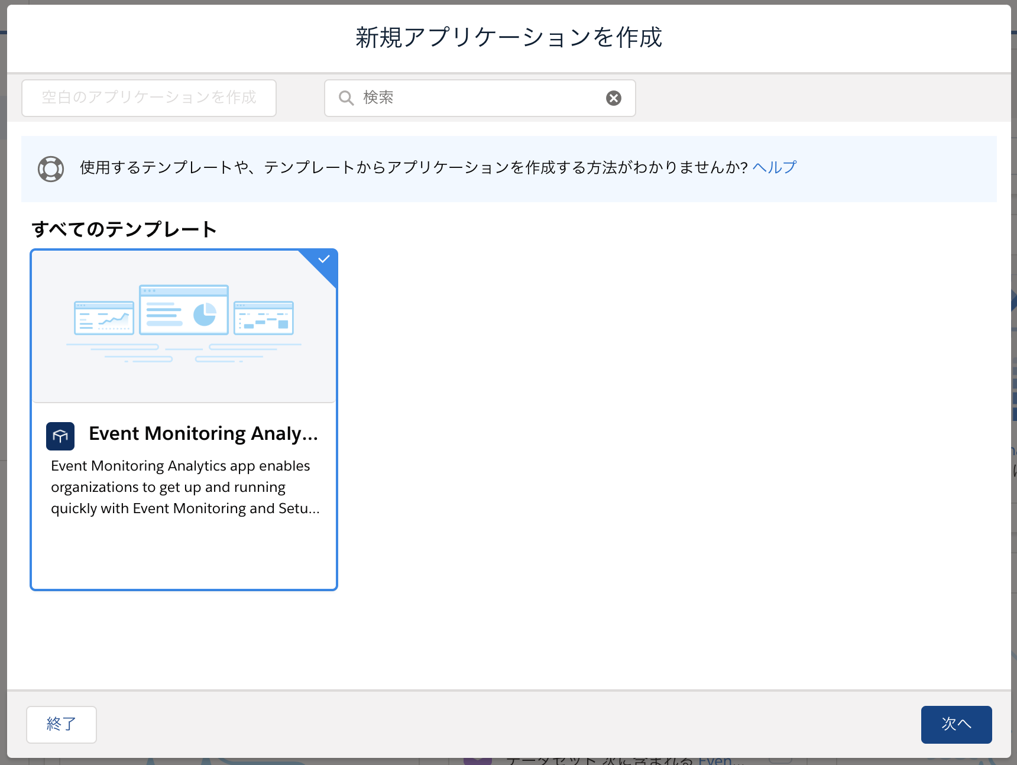The image size is (1017, 765).
Task: Click the 終了 (Exit) button
Action: tap(61, 724)
